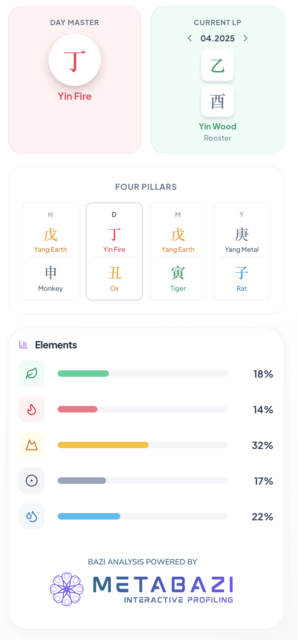This screenshot has height=640, width=298.
Task: Click the Elements bar chart icon
Action: point(24,345)
